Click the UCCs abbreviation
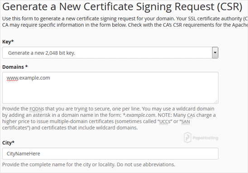The width and height of the screenshot is (248, 173). pyautogui.click(x=165, y=121)
